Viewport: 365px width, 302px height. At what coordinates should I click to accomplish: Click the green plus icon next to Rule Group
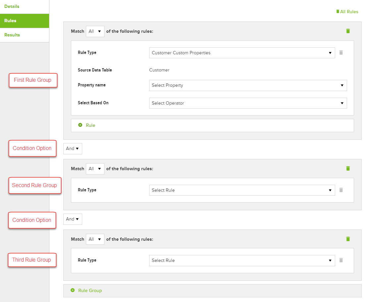pyautogui.click(x=73, y=290)
